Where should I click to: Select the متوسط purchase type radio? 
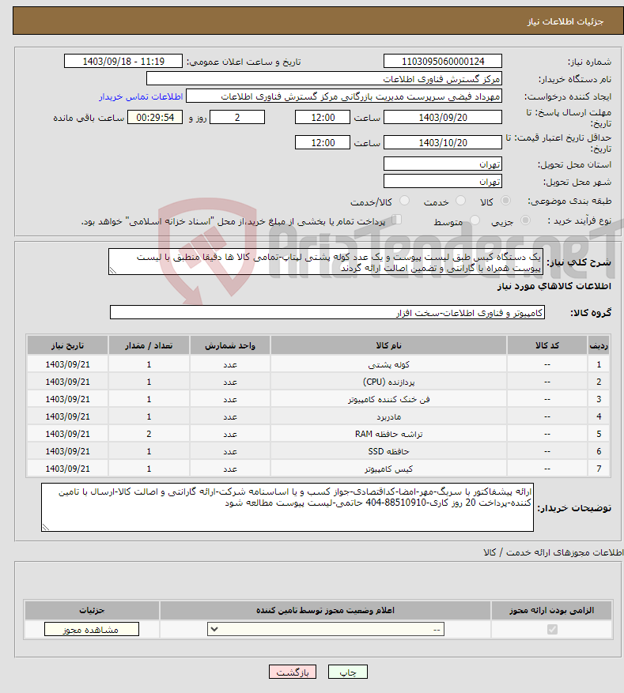point(475,220)
